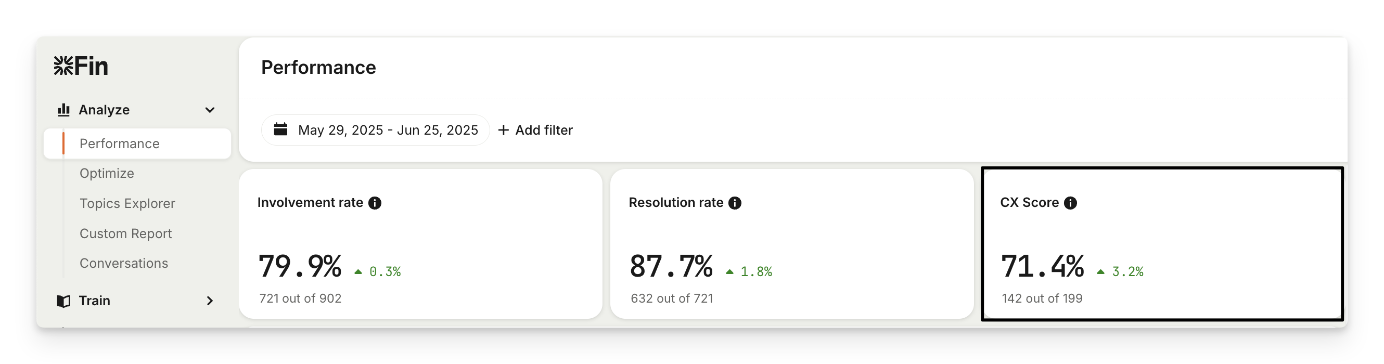The height and width of the screenshot is (364, 1384).
Task: Click the CX Score info icon
Action: pos(1070,203)
